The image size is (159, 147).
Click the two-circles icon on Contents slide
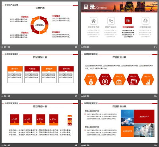click(111, 21)
